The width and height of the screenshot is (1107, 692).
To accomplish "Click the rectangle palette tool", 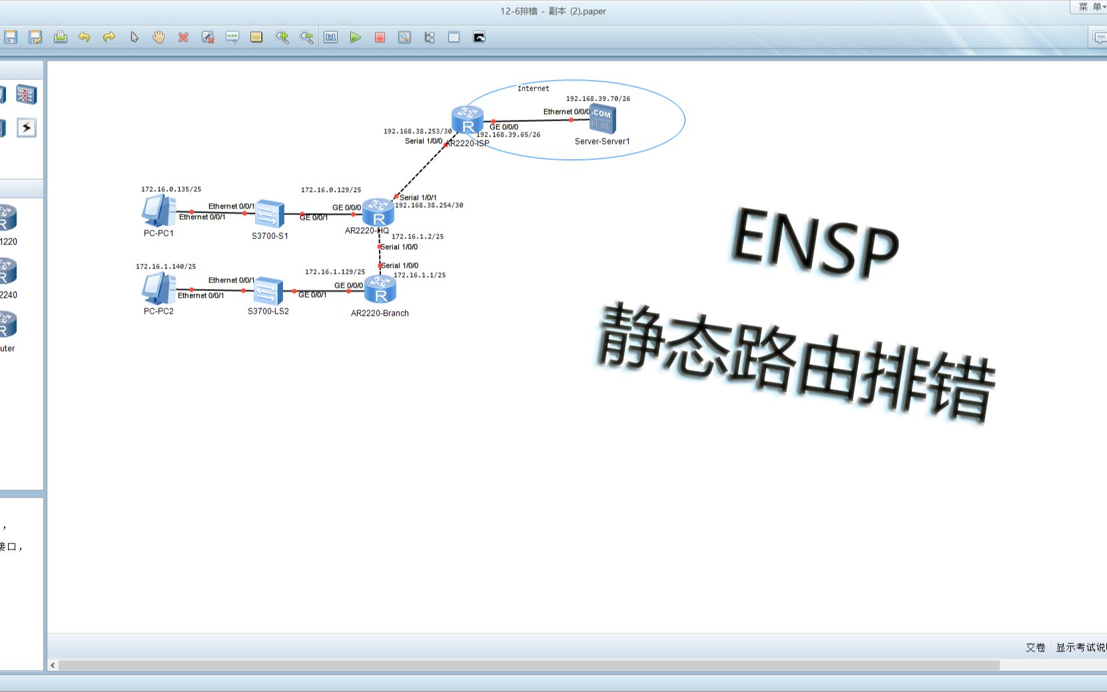I will (x=256, y=37).
